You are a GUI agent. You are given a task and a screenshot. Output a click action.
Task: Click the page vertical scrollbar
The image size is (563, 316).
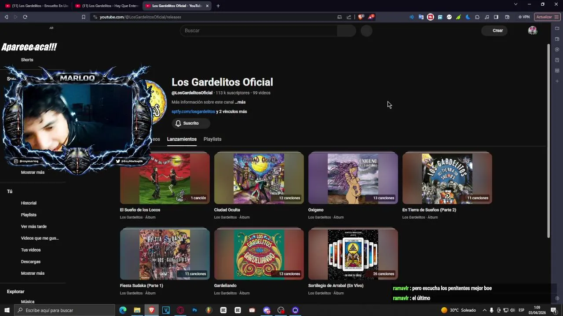click(x=548, y=140)
